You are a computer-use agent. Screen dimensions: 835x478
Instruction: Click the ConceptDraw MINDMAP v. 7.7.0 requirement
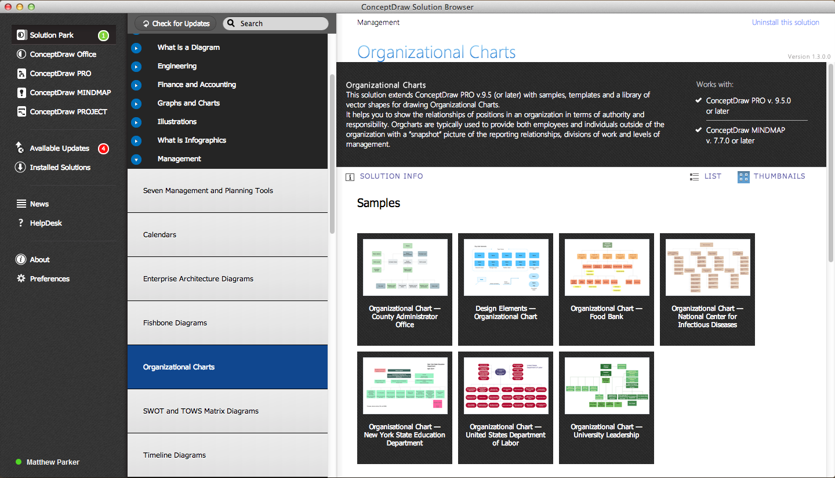[x=746, y=135]
